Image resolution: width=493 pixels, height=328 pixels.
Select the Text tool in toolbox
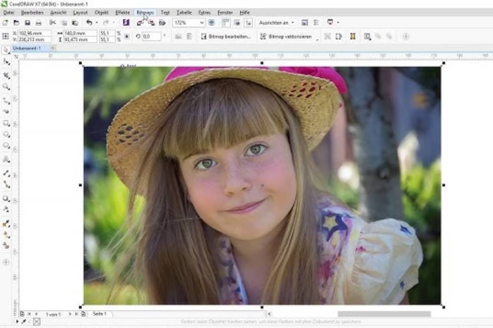[x=6, y=159]
